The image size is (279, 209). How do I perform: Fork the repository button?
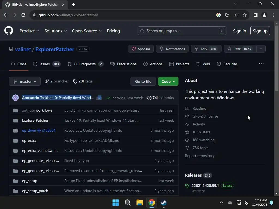click(x=206, y=49)
